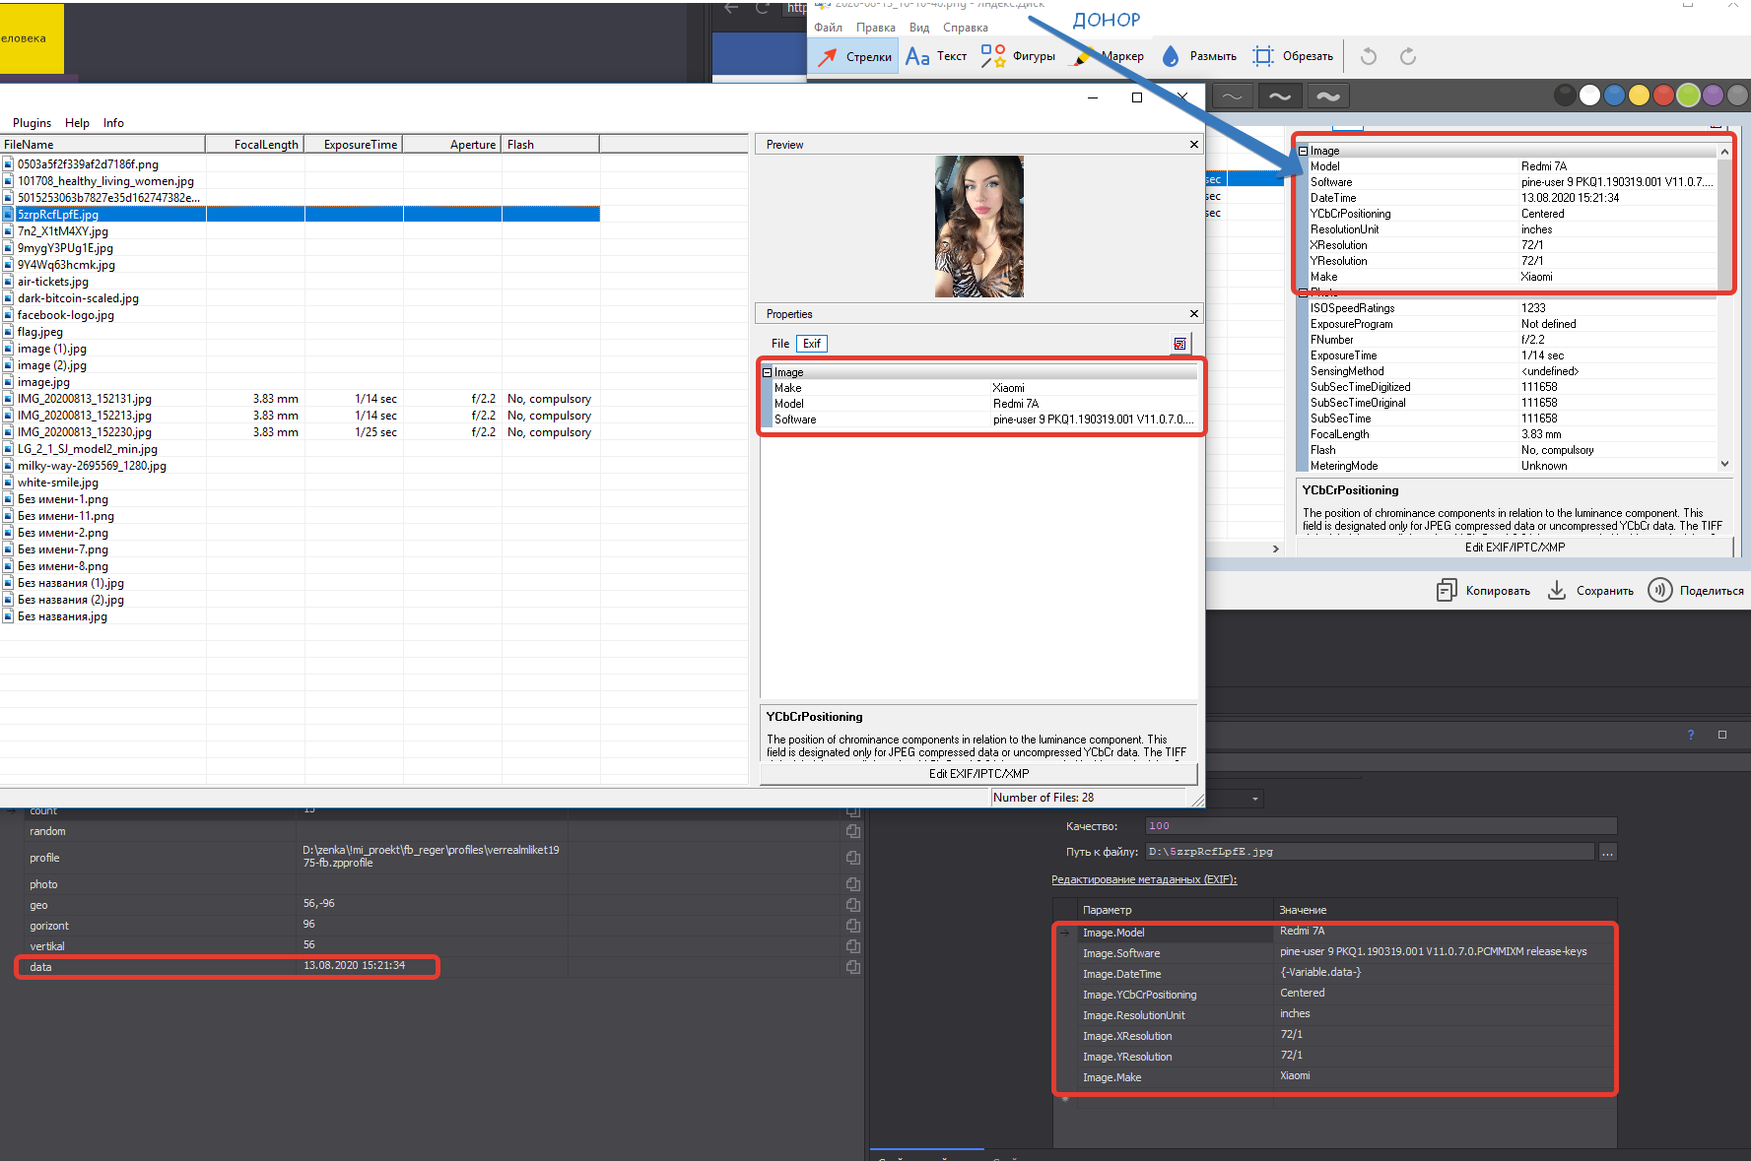Open the Help menu in the Exif viewer
The height and width of the screenshot is (1161, 1751).
[x=77, y=123]
